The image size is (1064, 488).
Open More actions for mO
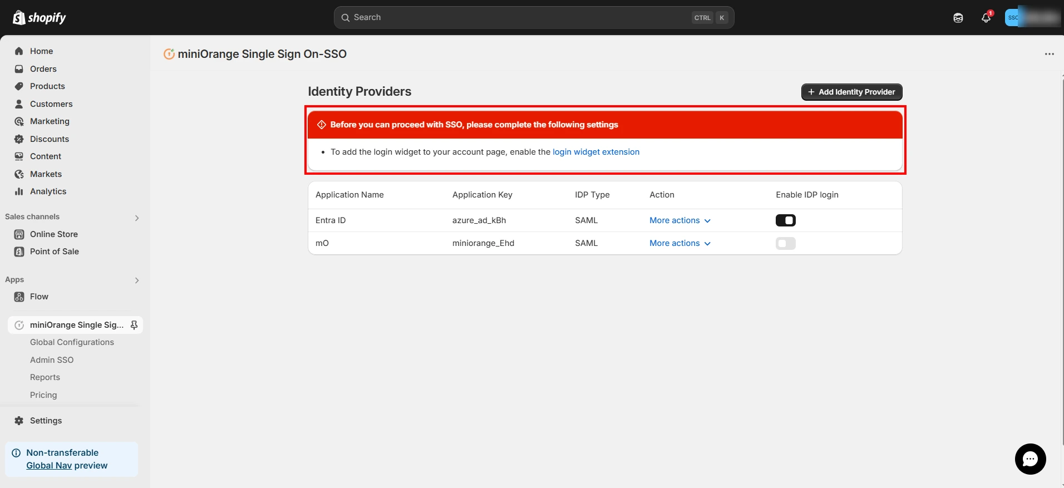click(680, 243)
